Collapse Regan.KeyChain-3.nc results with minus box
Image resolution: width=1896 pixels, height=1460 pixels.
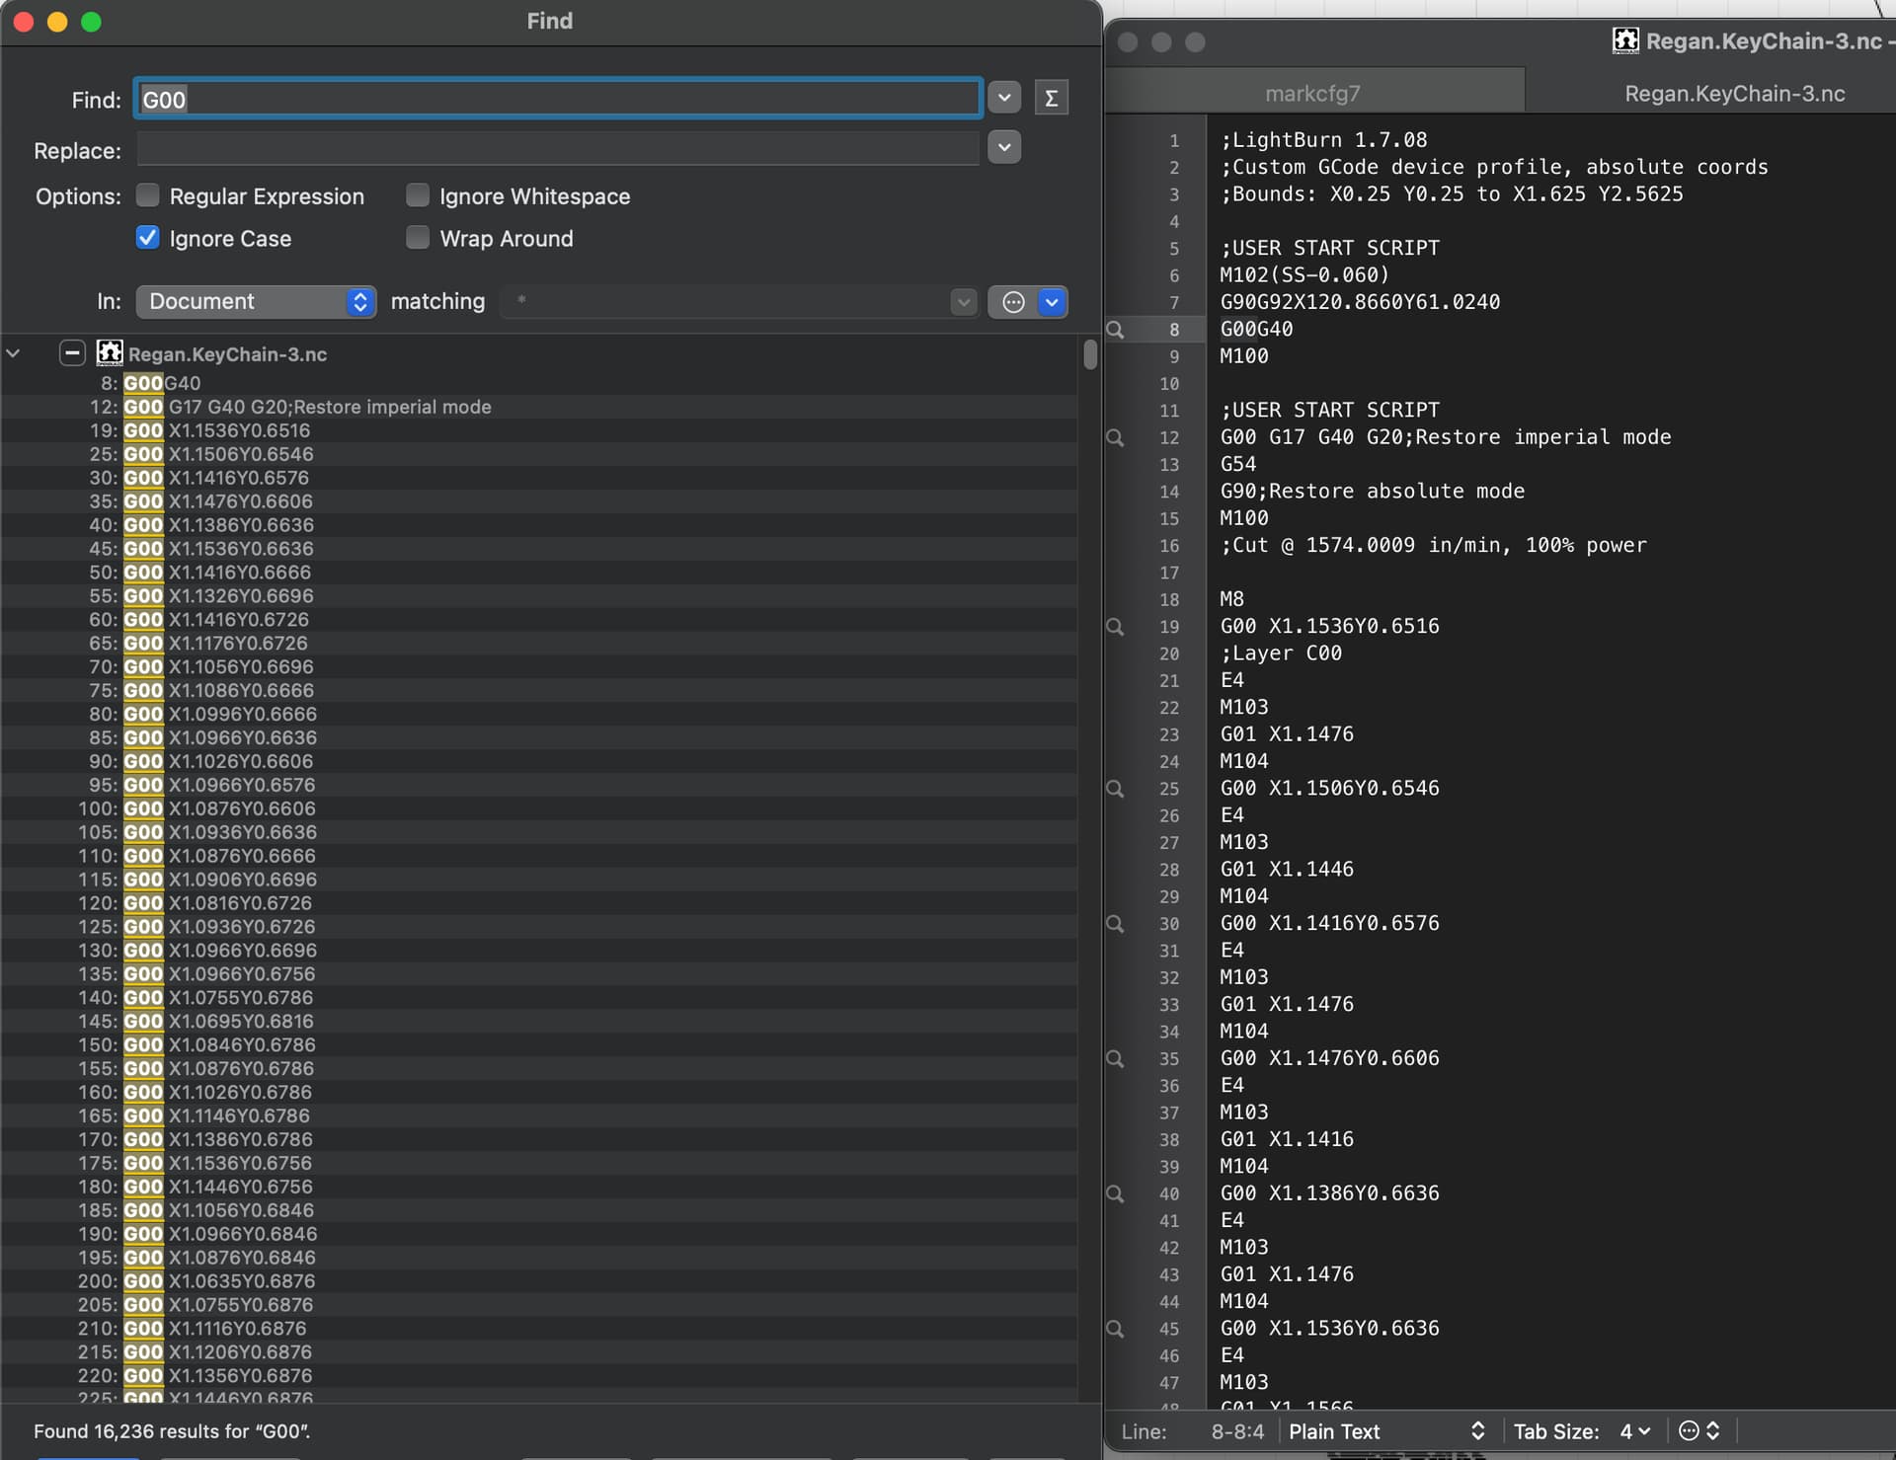coord(72,353)
